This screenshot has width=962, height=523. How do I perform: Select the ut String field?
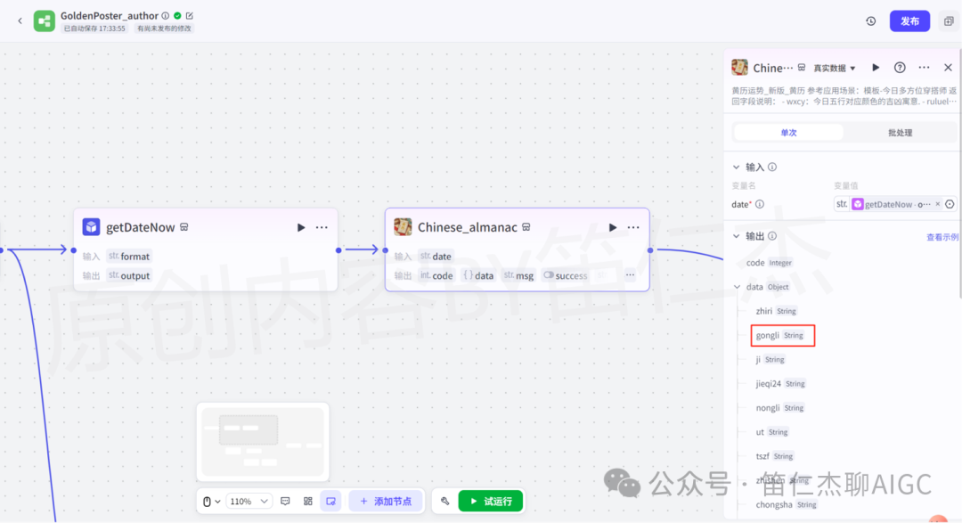(771, 432)
